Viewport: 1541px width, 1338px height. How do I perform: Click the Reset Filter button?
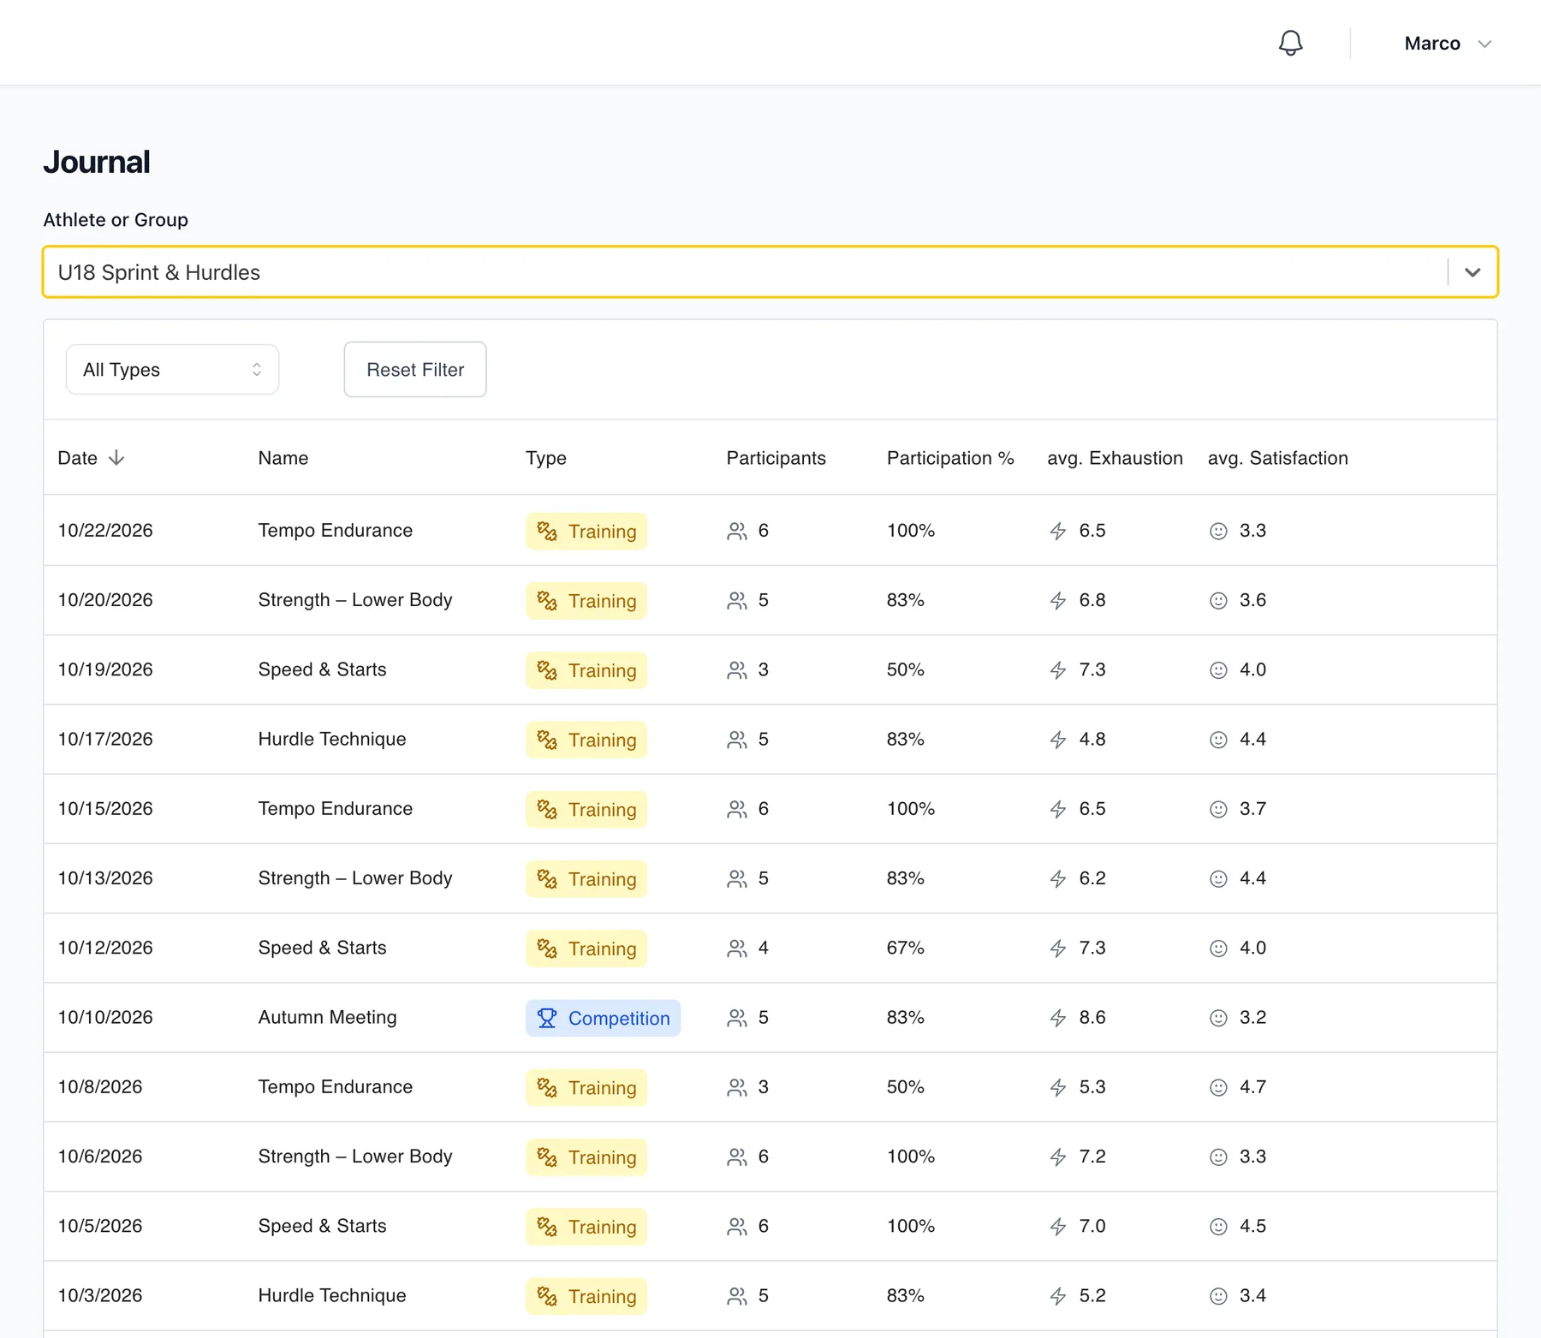pos(415,370)
